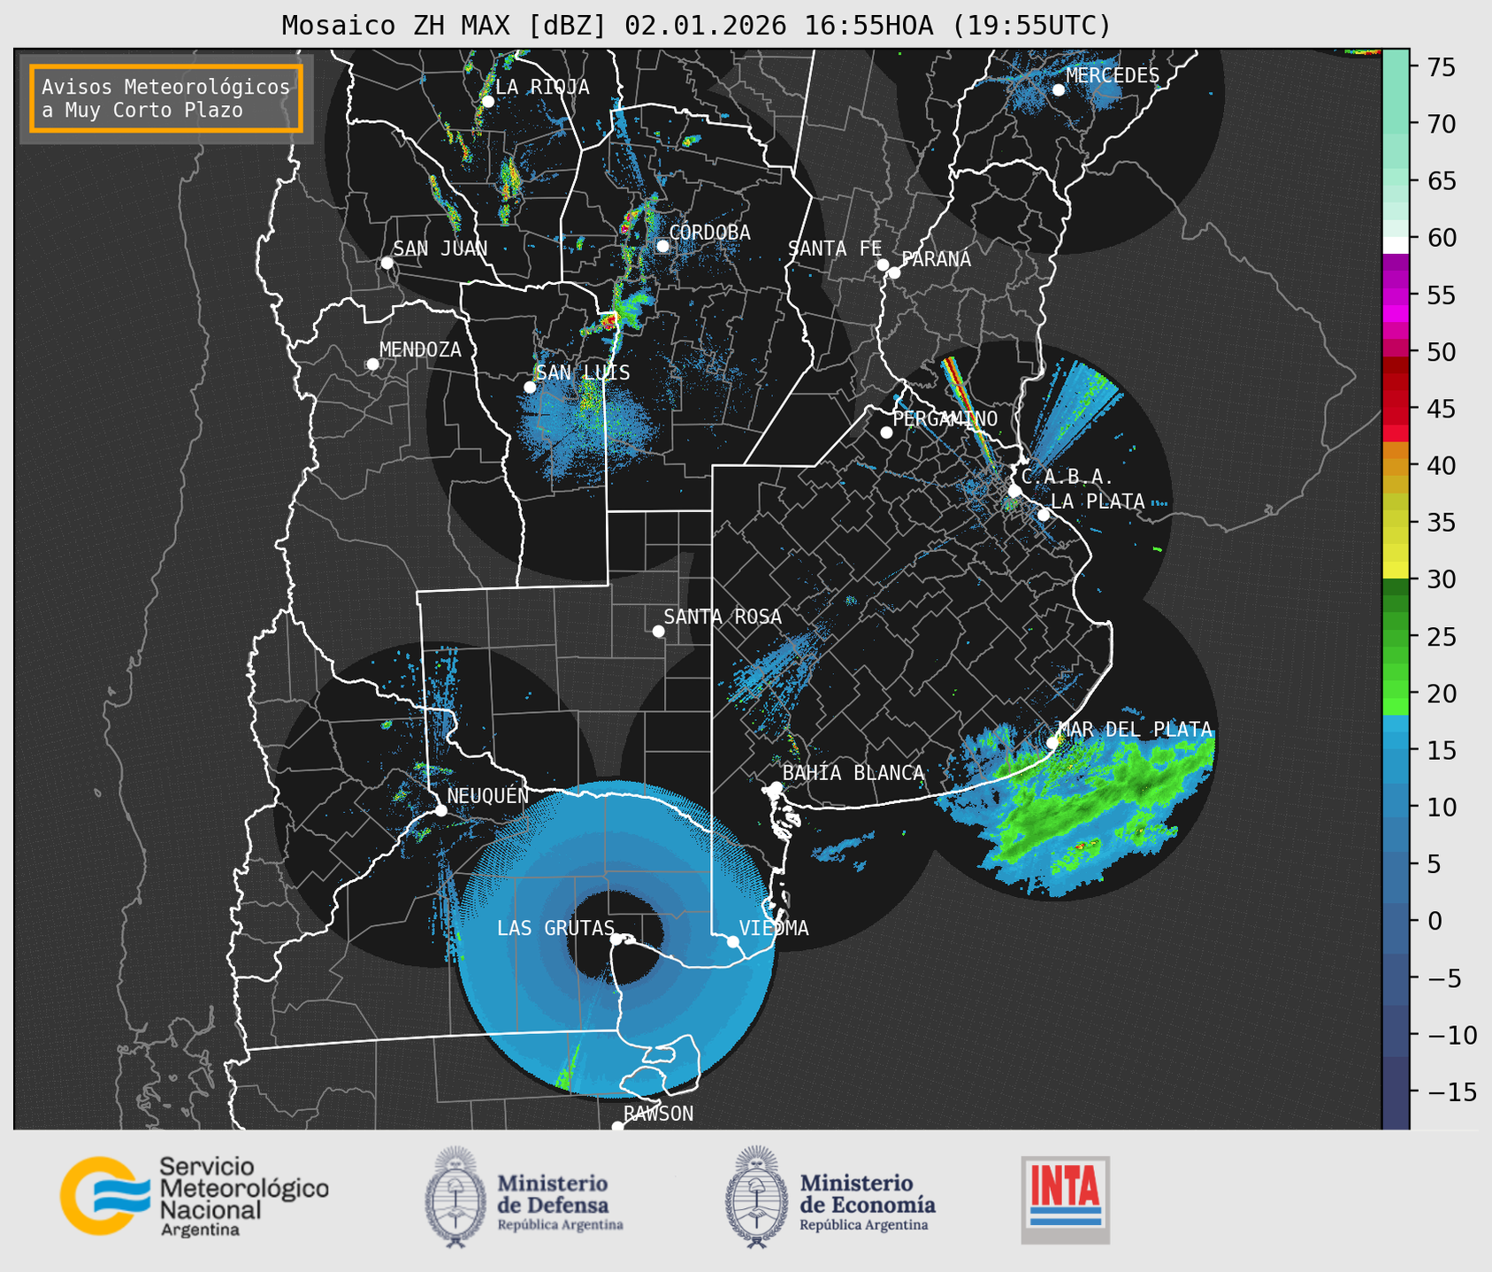Click the Avisos Meteorológicos a Muy Corto Plazo box
This screenshot has width=1492, height=1272.
point(166,98)
